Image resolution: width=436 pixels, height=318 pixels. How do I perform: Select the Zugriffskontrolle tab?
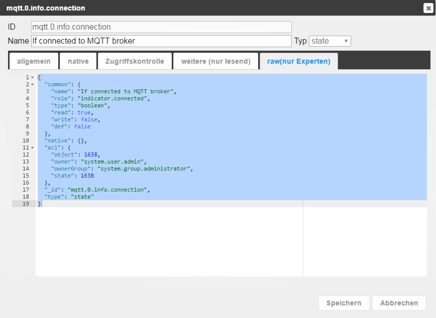135,61
